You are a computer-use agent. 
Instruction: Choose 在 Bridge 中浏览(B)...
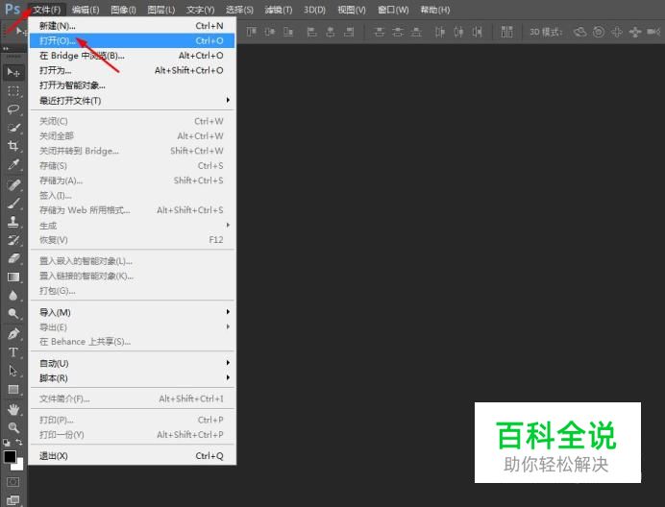pos(132,56)
